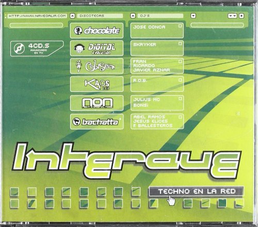Click the square dot button at top right
The image size is (258, 227).
click(241, 16)
